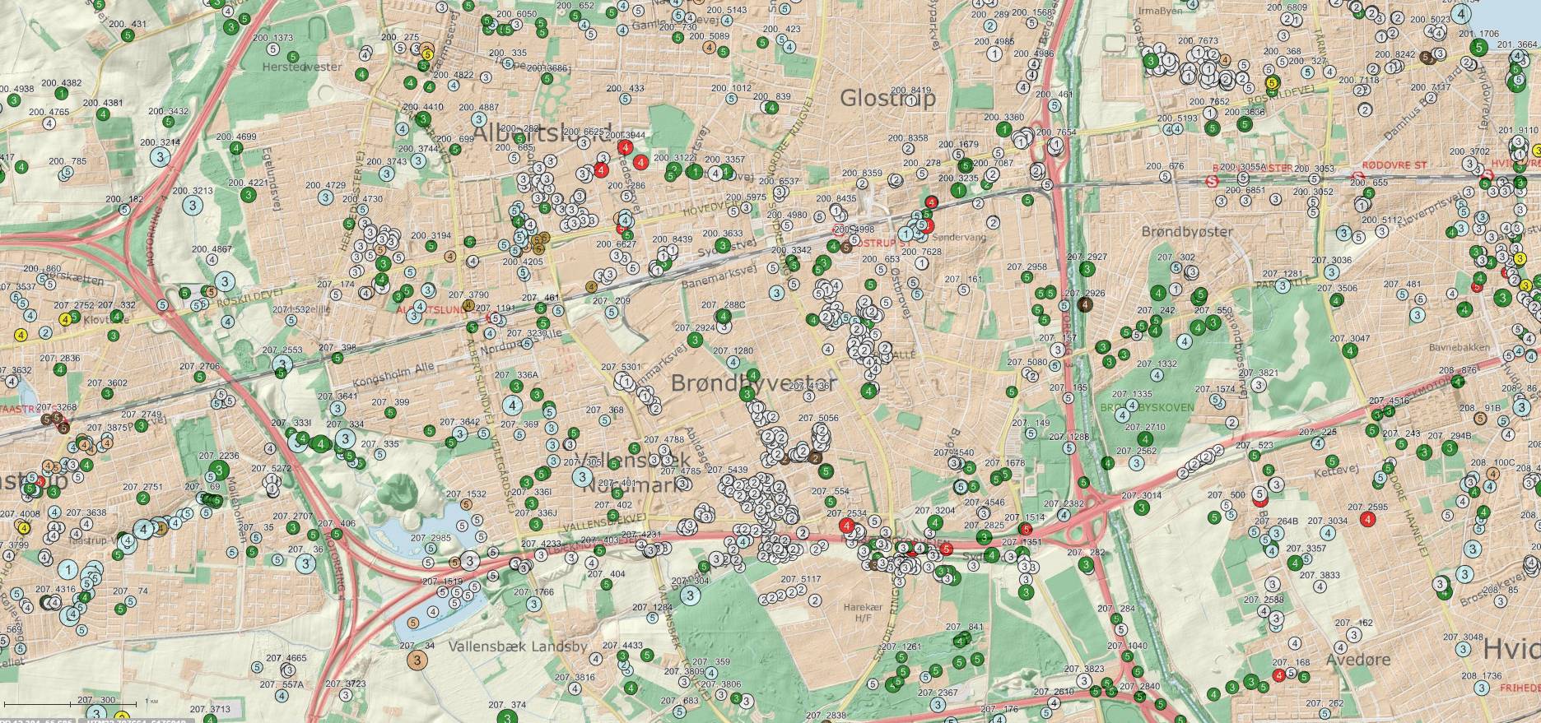Click the Brøndbyøster S-train station symbol
Image resolution: width=1541 pixels, height=723 pixels.
(1213, 179)
